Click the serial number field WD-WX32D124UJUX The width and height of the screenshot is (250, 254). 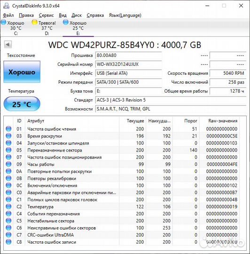click(x=128, y=64)
